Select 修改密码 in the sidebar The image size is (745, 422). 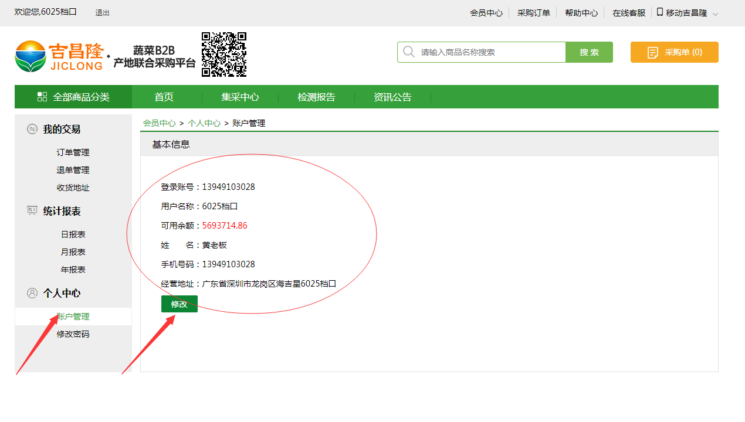click(x=73, y=334)
